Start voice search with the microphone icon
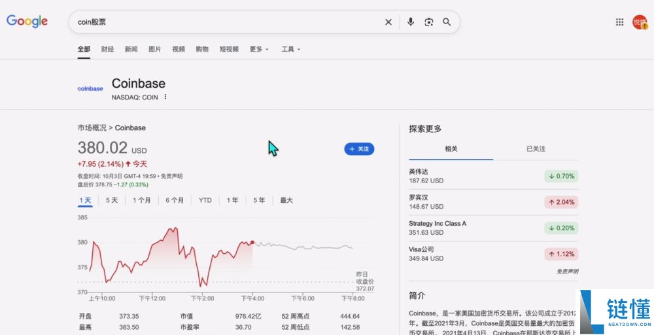 pyautogui.click(x=411, y=22)
